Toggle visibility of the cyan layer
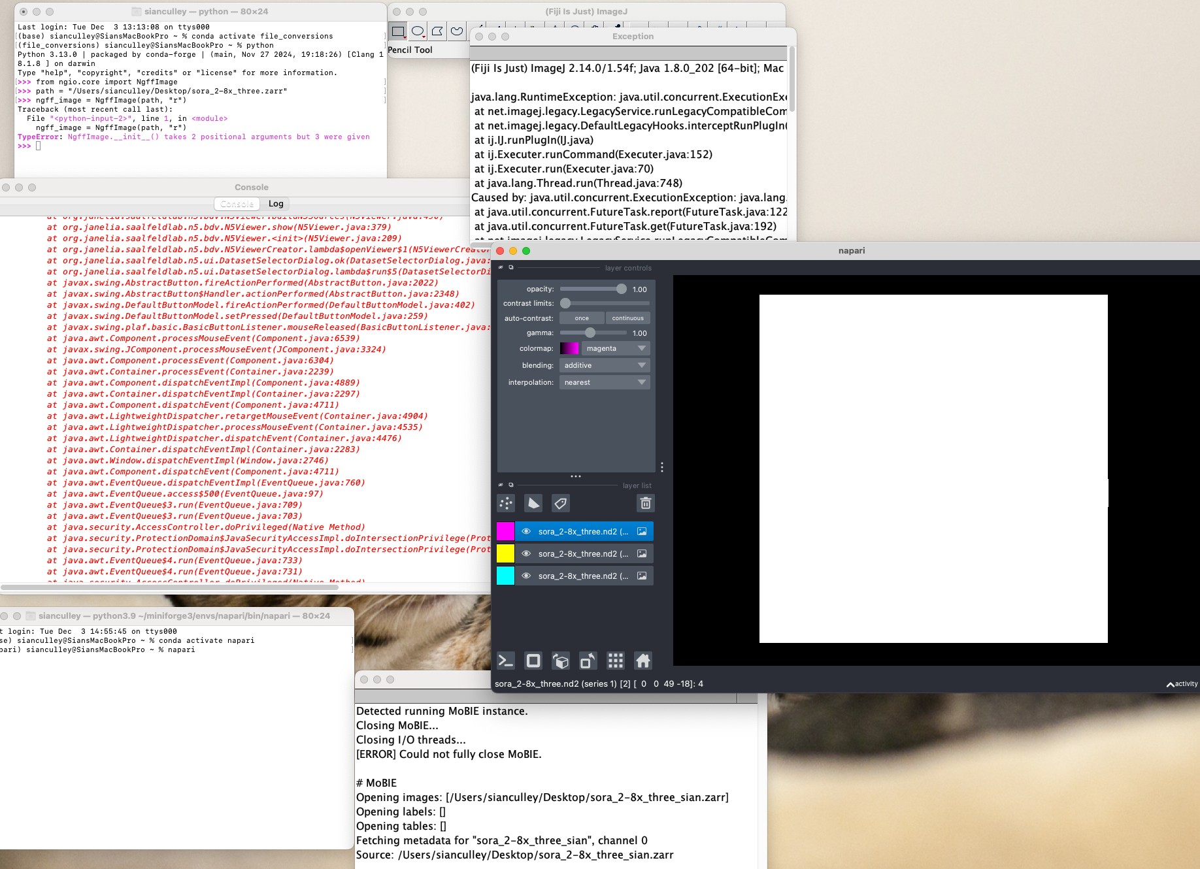The width and height of the screenshot is (1200, 869). point(526,576)
